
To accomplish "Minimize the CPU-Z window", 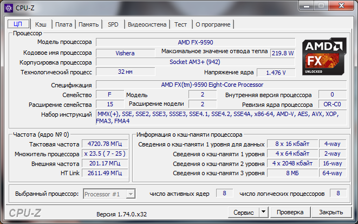I will [x=307, y=6].
